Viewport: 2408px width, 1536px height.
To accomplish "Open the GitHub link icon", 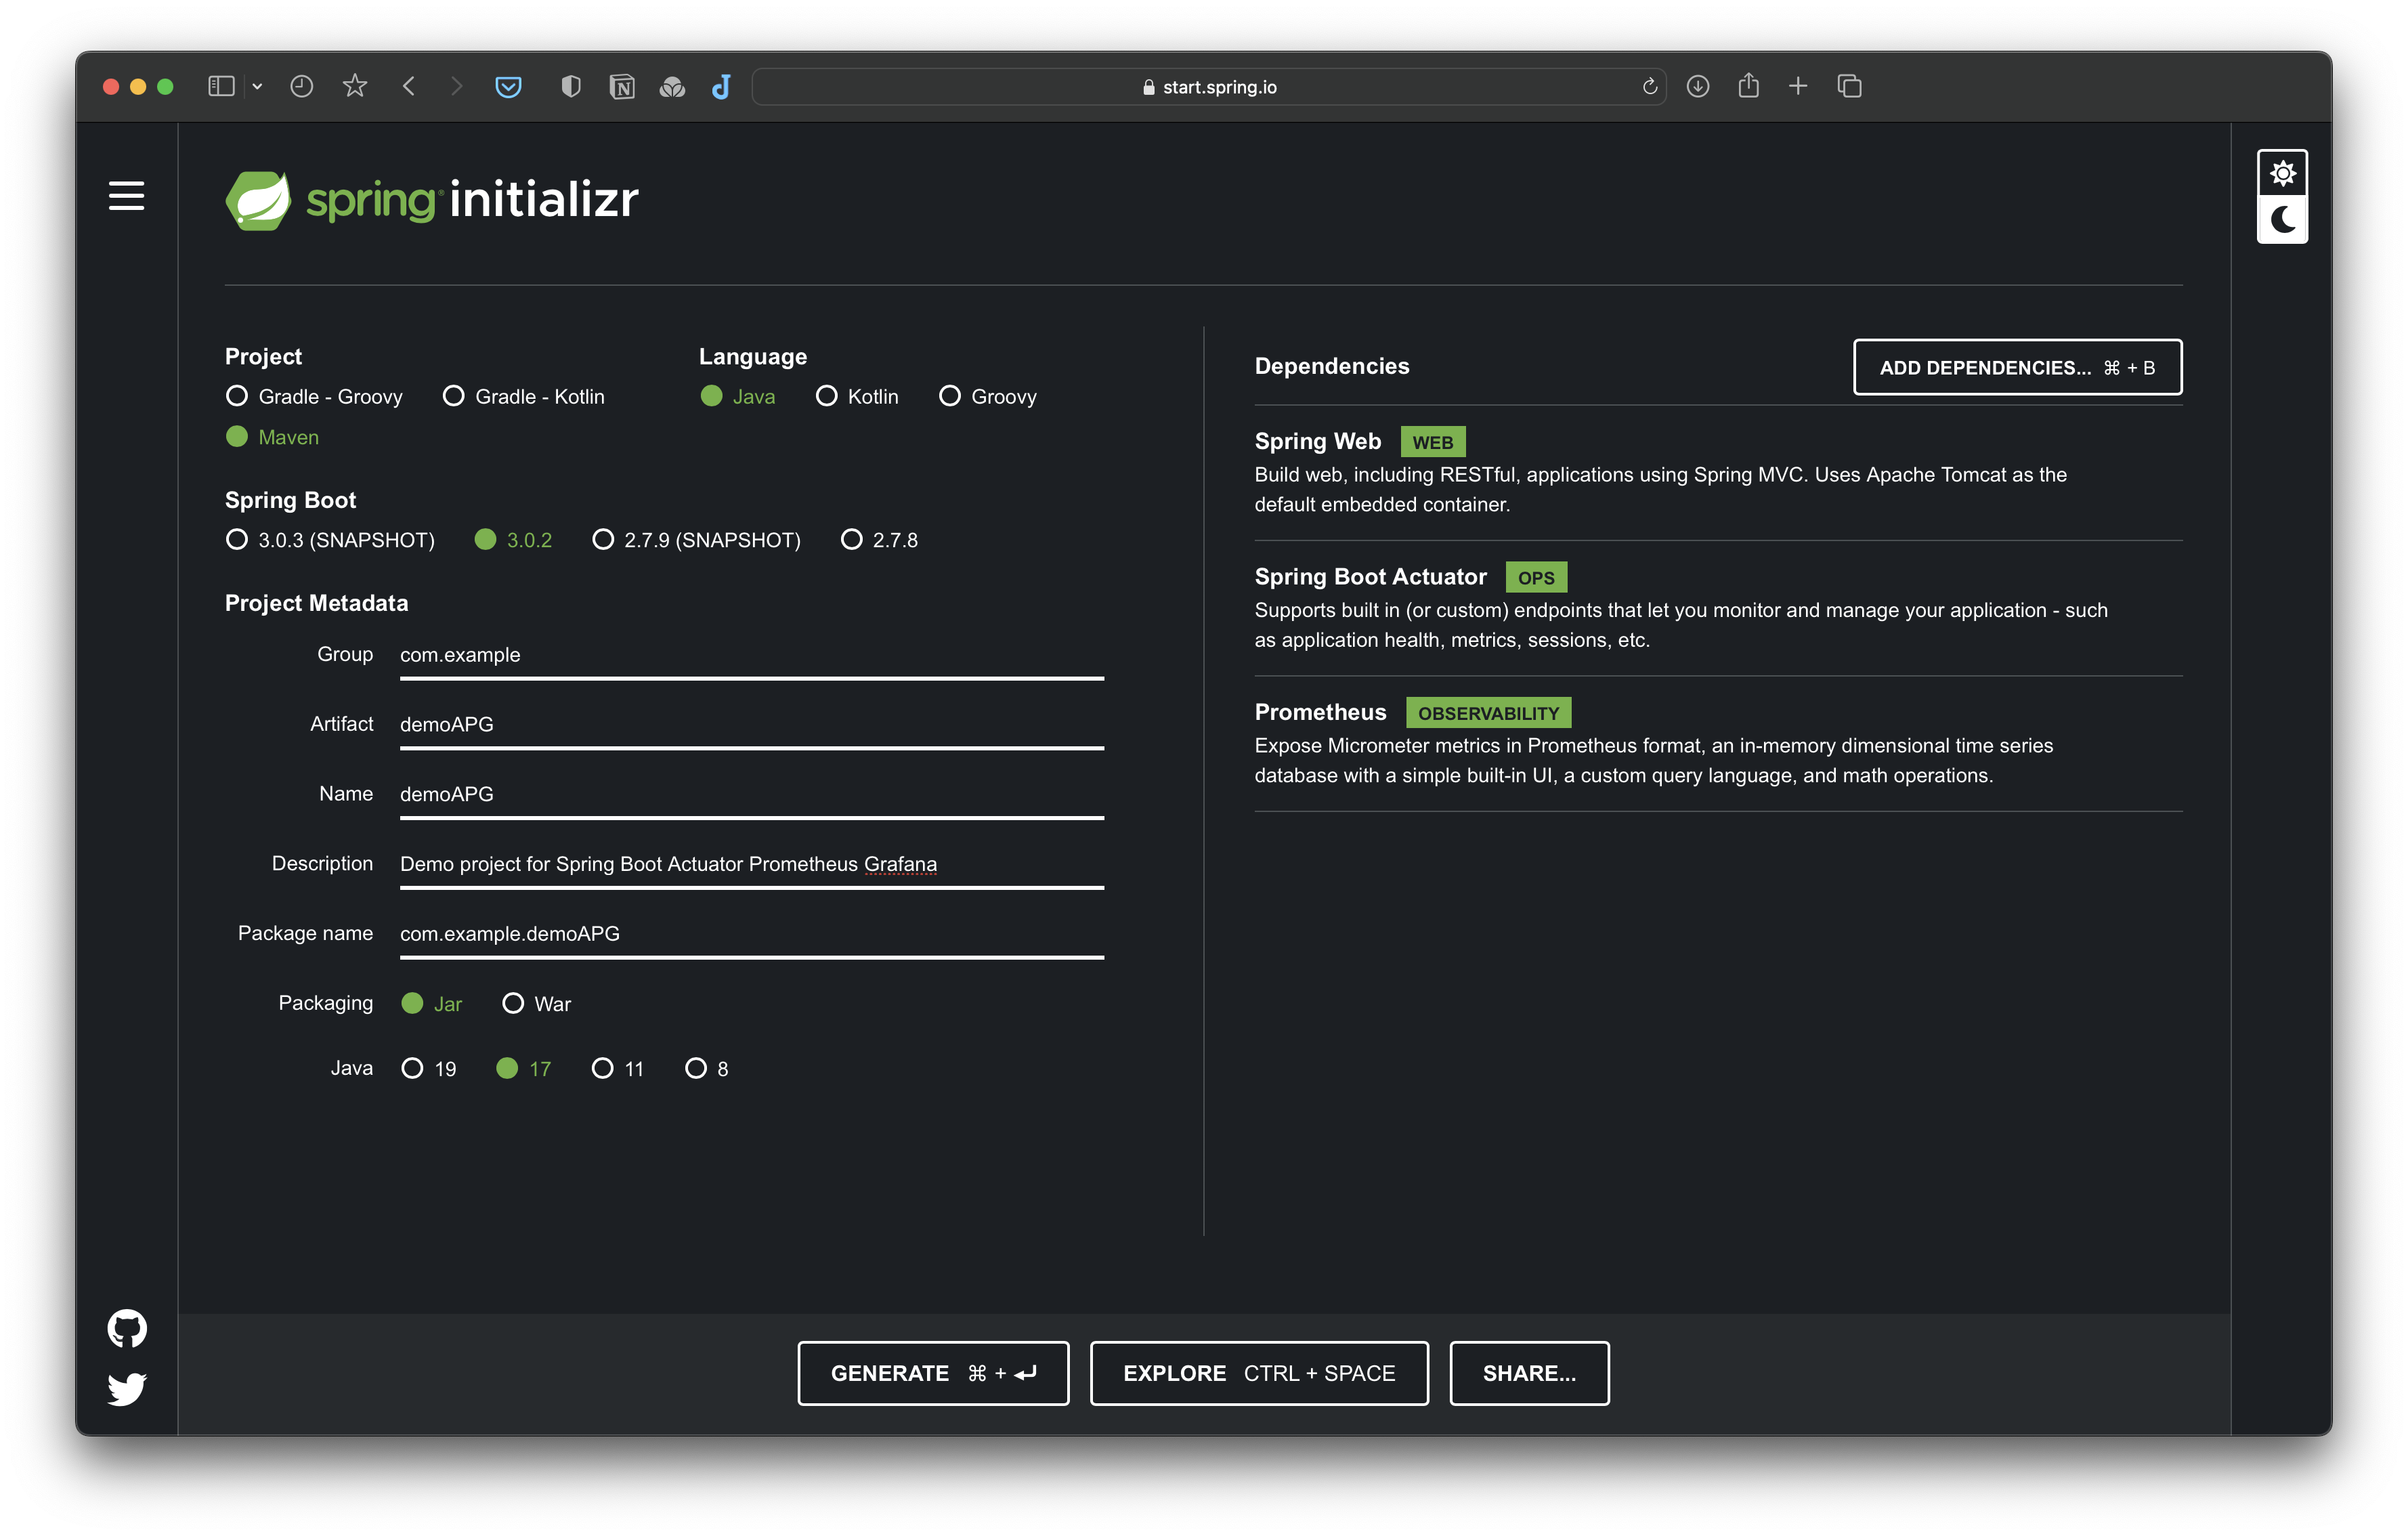I will click(x=127, y=1328).
